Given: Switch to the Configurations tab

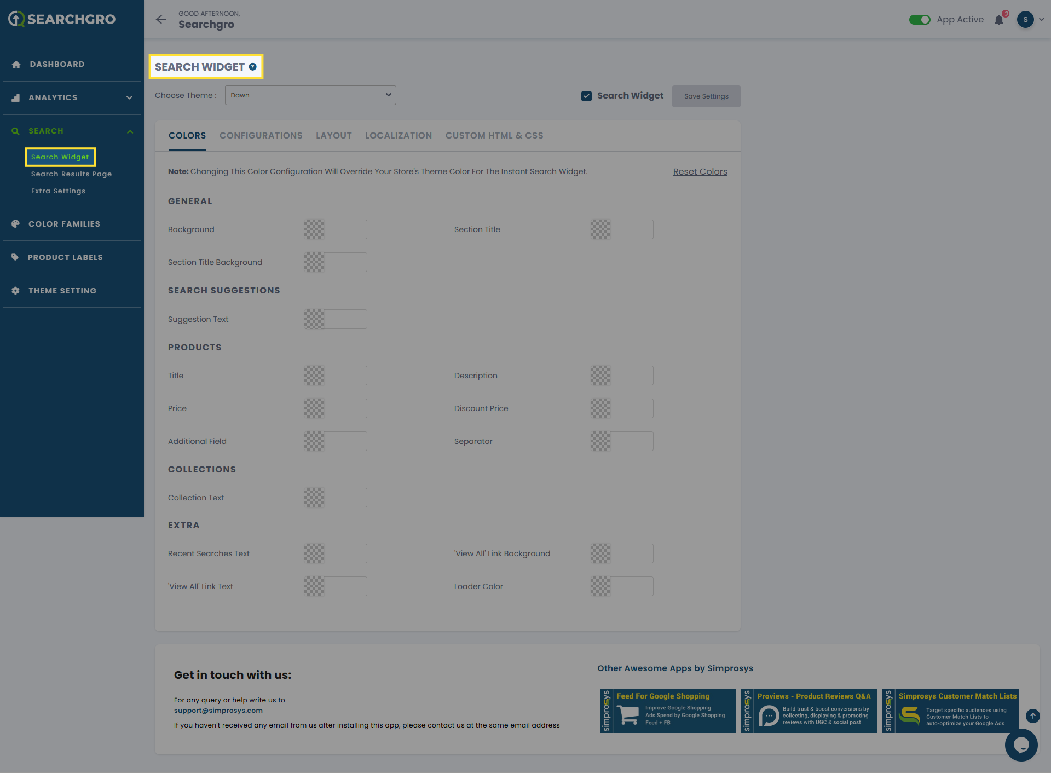Looking at the screenshot, I should tap(261, 136).
